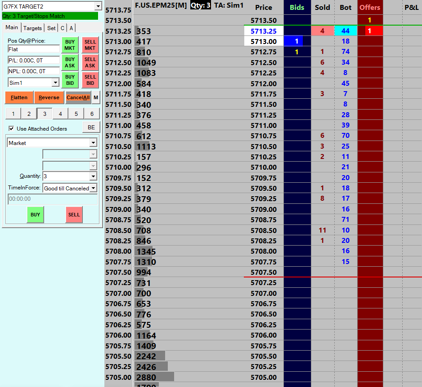The height and width of the screenshot is (387, 422).
Task: Open the Sim1 trade account dropdown
Action: 55,83
